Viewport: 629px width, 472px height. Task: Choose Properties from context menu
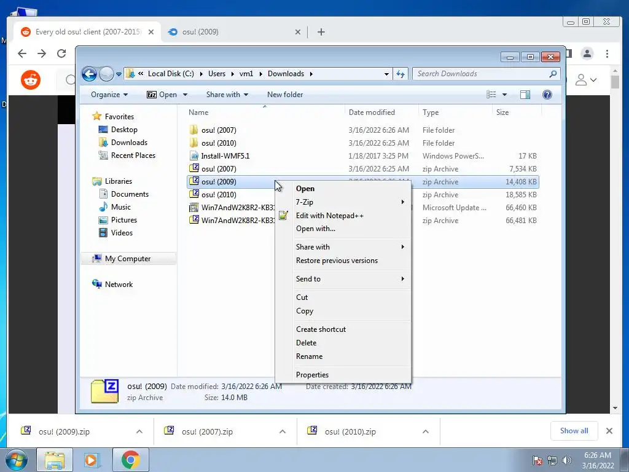click(343, 375)
